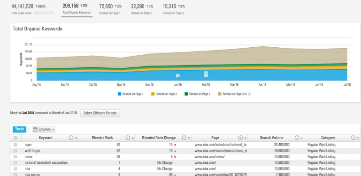
Task: Click info icon beside Search Volume header
Action: pos(297,138)
